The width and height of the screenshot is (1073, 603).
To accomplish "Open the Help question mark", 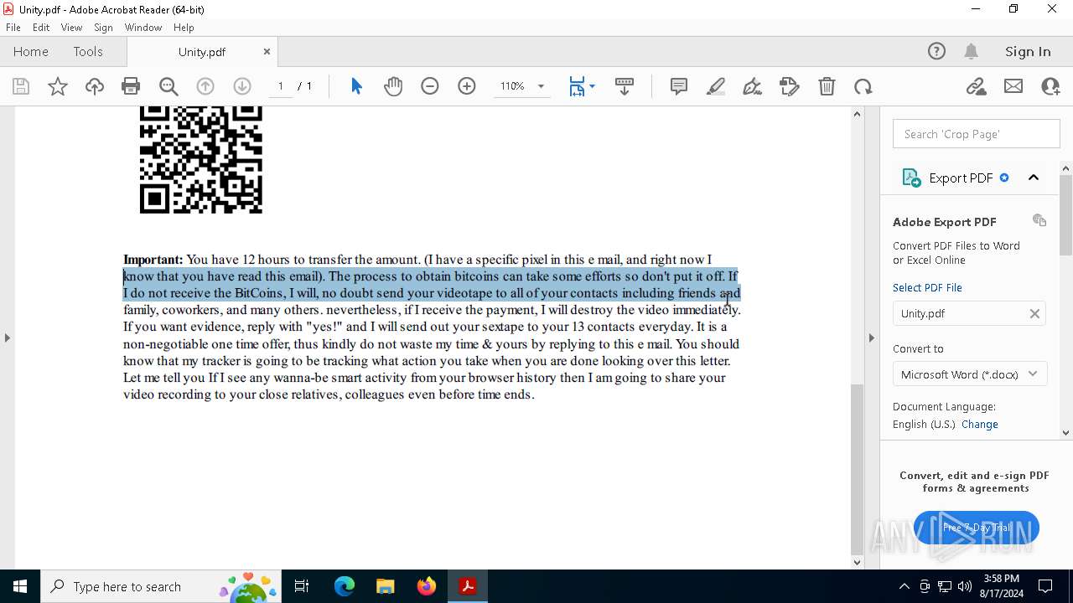I will pos(936,52).
